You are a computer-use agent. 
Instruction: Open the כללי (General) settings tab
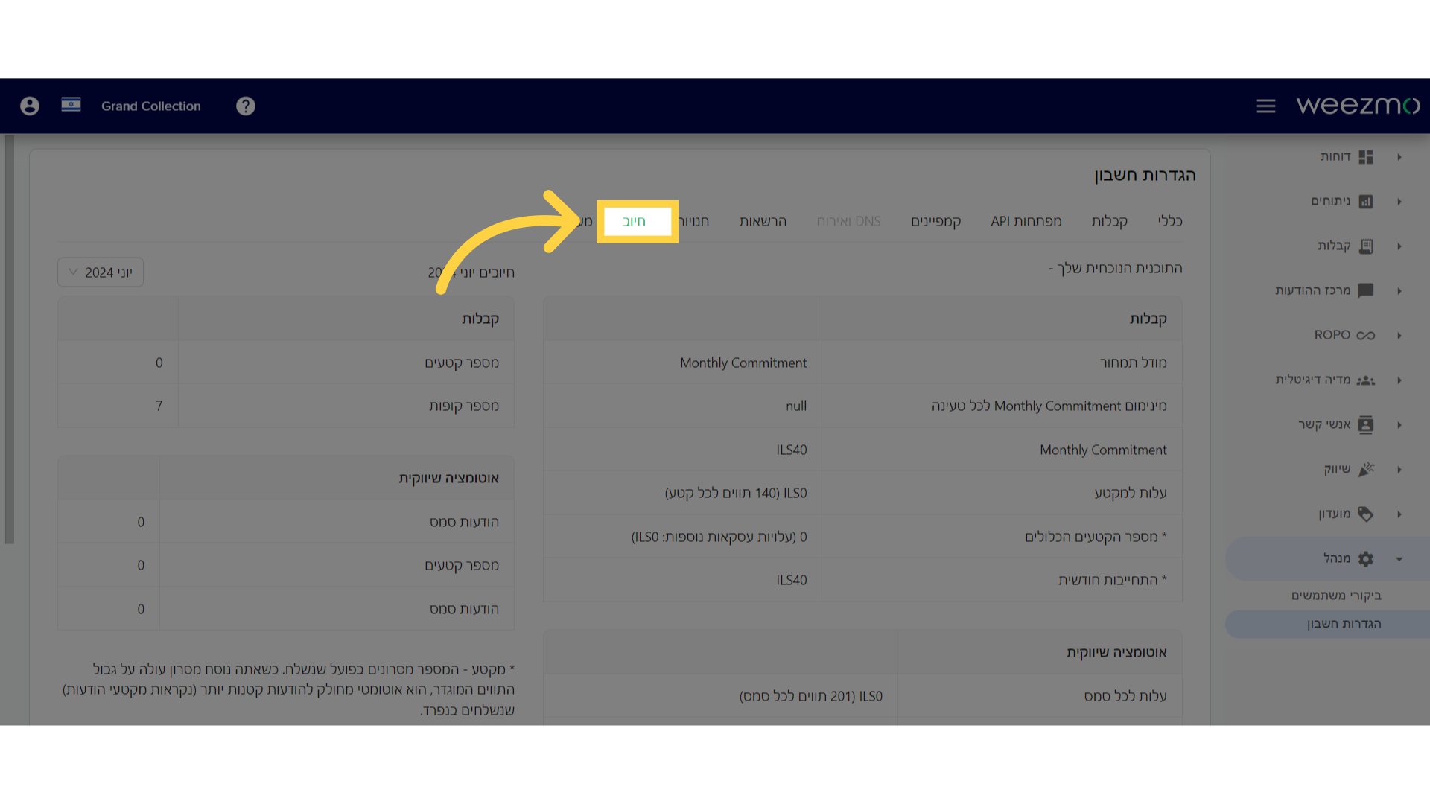[x=1171, y=221]
